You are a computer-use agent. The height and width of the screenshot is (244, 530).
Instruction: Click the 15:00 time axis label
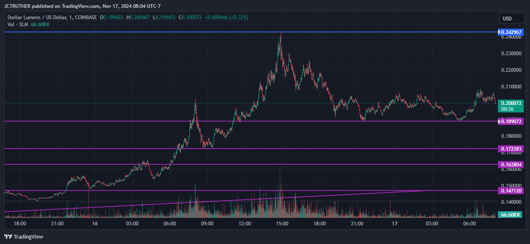(x=282, y=224)
